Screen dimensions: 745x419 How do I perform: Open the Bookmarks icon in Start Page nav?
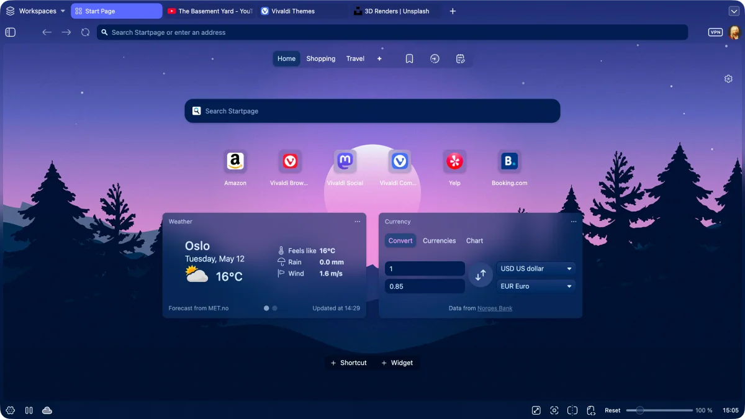(410, 59)
